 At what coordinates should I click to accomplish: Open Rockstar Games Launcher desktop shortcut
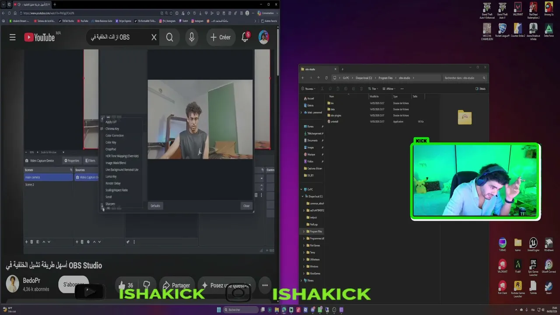click(518, 289)
